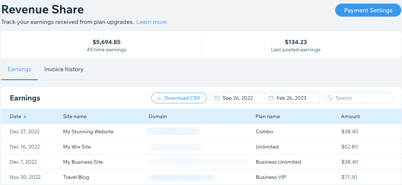Type in the earnings Search field
The width and height of the screenshot is (402, 185).
[x=361, y=98]
